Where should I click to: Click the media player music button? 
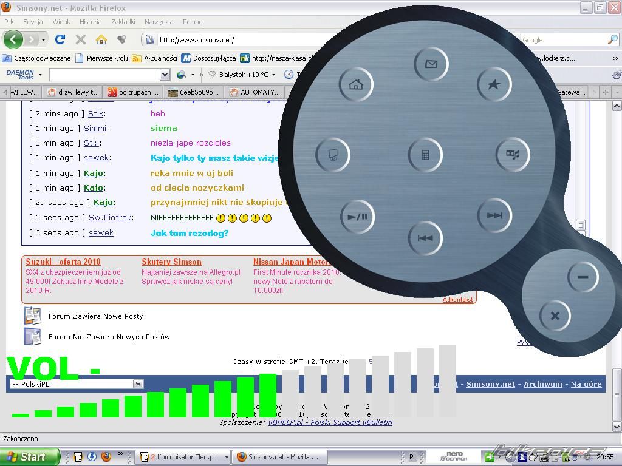513,155
